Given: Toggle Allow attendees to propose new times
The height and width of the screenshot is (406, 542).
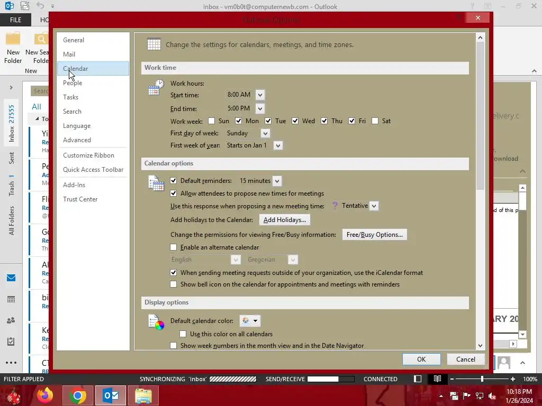Looking at the screenshot, I should coord(174,193).
